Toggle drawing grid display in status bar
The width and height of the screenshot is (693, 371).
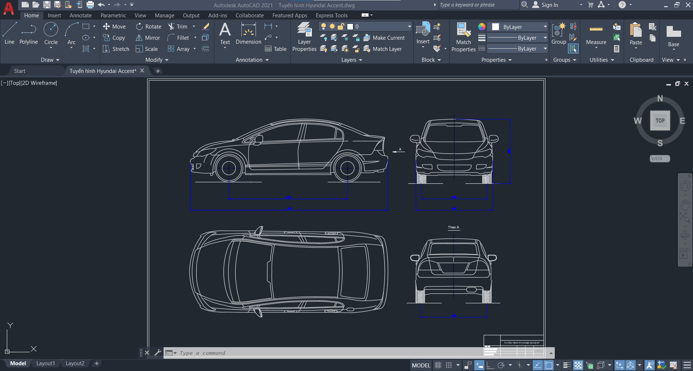click(438, 365)
